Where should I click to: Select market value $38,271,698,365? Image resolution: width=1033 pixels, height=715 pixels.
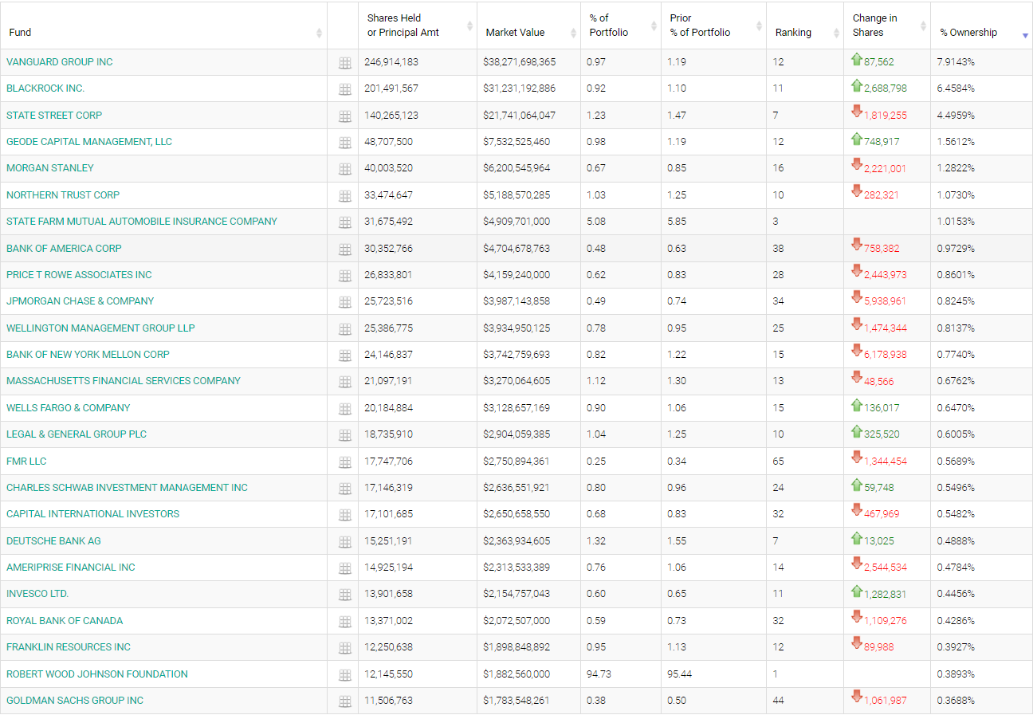520,62
